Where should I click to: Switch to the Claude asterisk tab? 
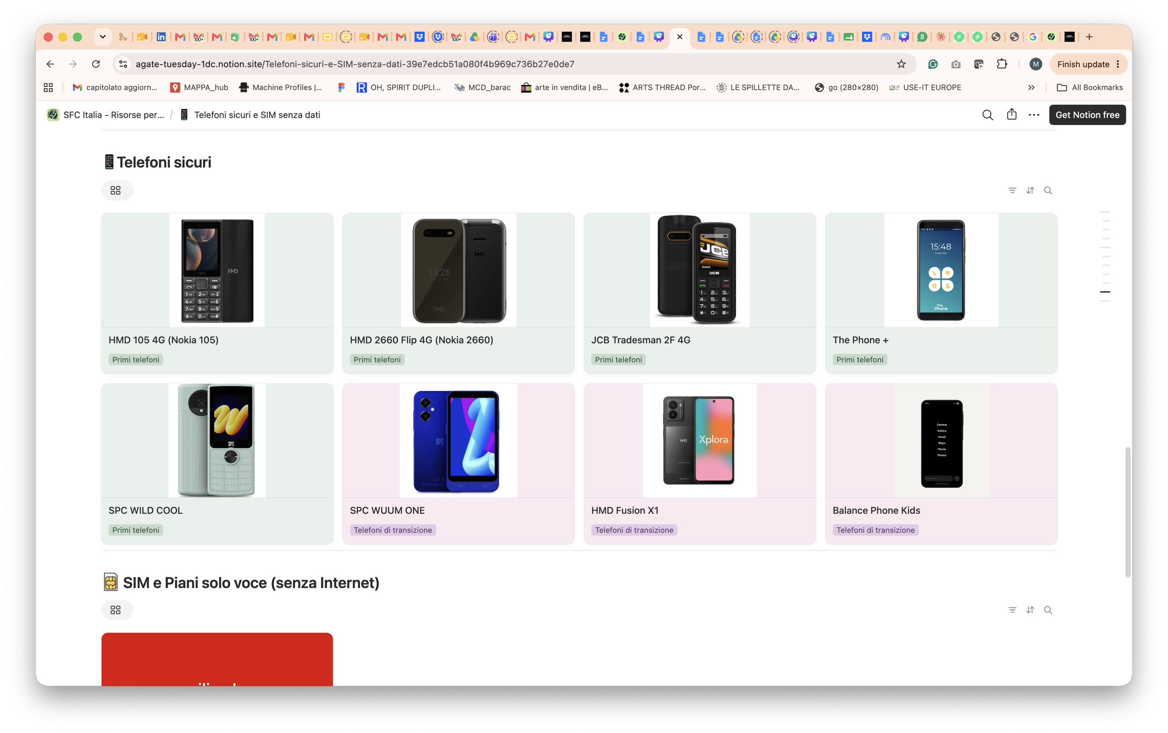[940, 37]
